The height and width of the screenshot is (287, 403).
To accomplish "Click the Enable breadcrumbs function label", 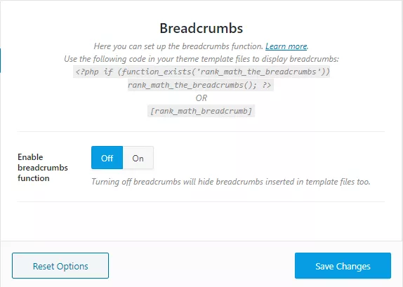I will click(43, 168).
